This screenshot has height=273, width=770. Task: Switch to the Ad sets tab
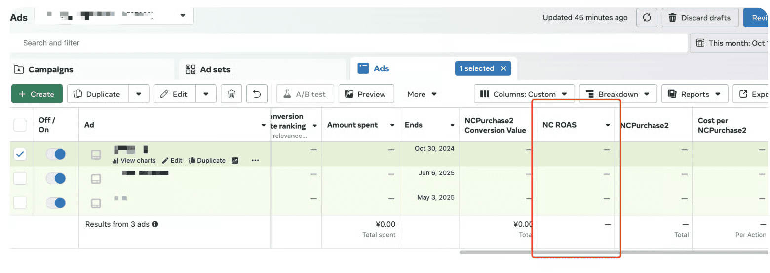(262, 69)
